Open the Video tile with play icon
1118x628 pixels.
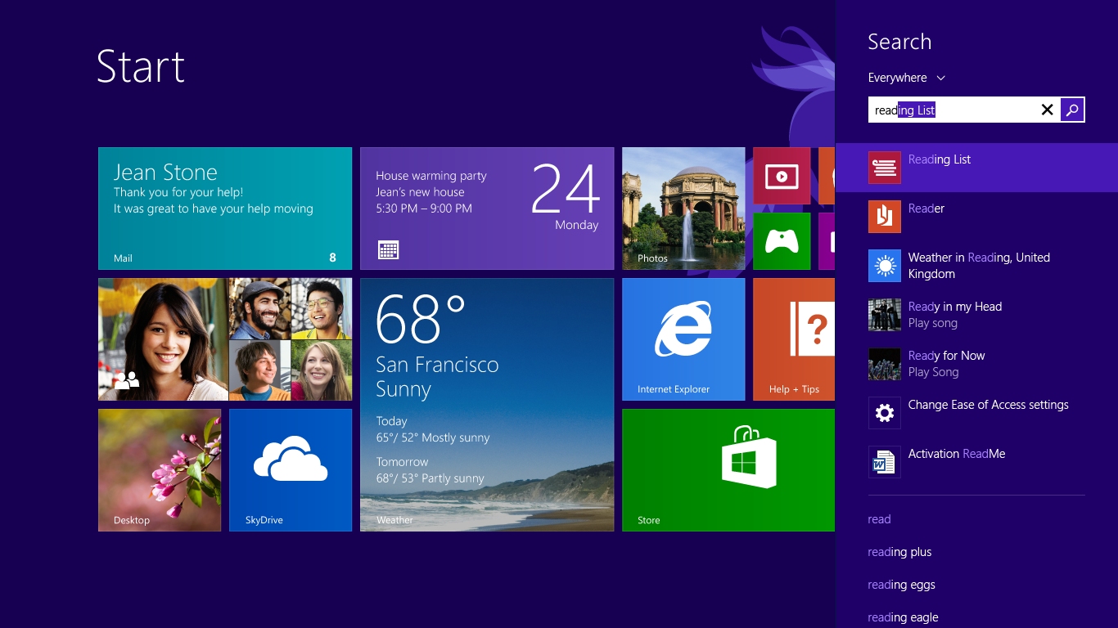[782, 176]
